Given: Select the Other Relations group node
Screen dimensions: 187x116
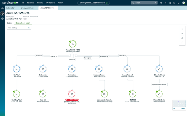Looking at the screenshot, I should point(159,69).
